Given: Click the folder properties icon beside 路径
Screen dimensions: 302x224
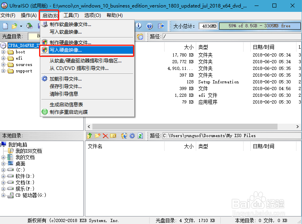Looking at the screenshot, I should point(140,36).
